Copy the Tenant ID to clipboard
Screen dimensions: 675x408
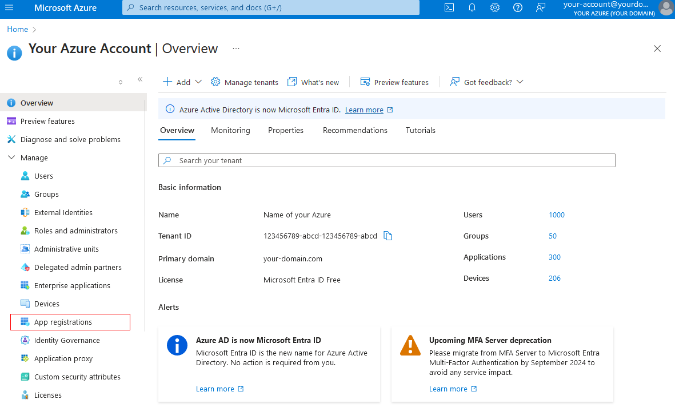(x=388, y=236)
